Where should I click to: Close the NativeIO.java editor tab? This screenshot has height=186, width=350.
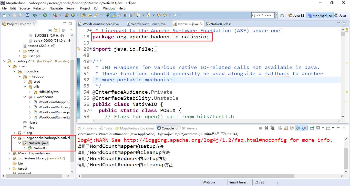pyautogui.click(x=201, y=24)
